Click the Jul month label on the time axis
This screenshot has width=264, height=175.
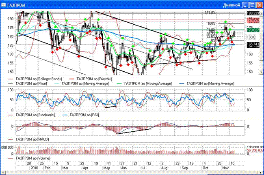pyautogui.click(x=143, y=168)
